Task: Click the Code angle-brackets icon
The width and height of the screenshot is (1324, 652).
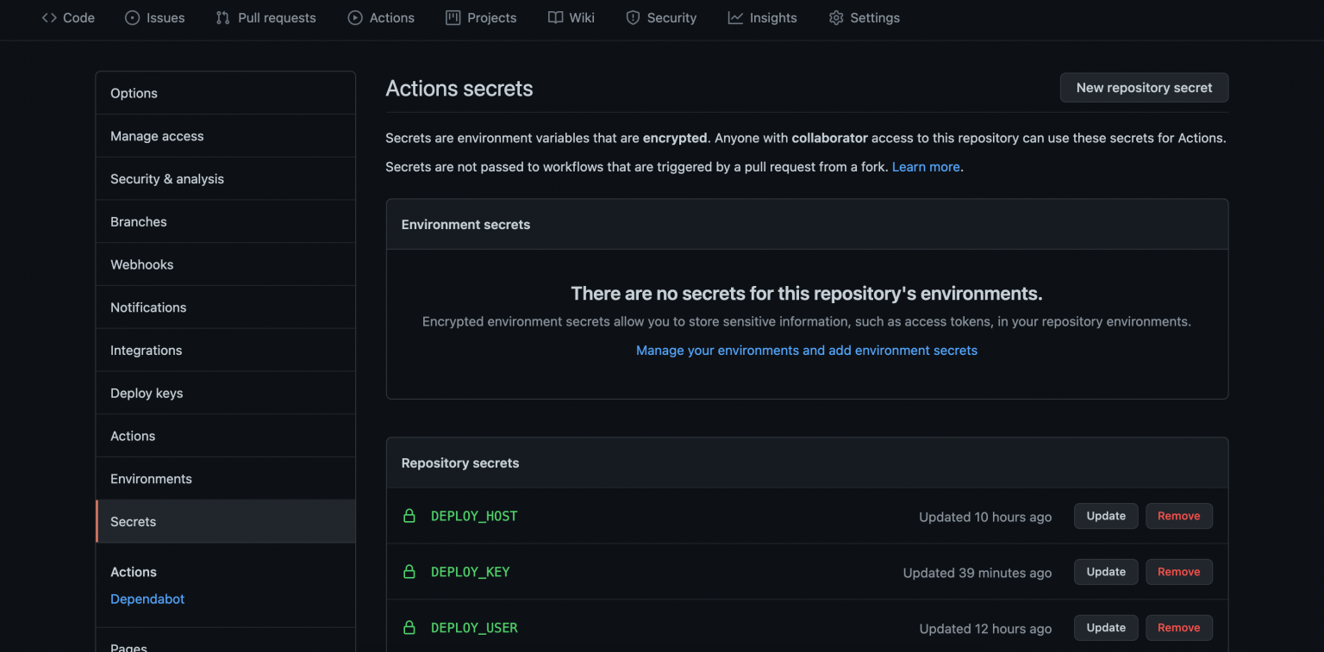Action: tap(48, 17)
